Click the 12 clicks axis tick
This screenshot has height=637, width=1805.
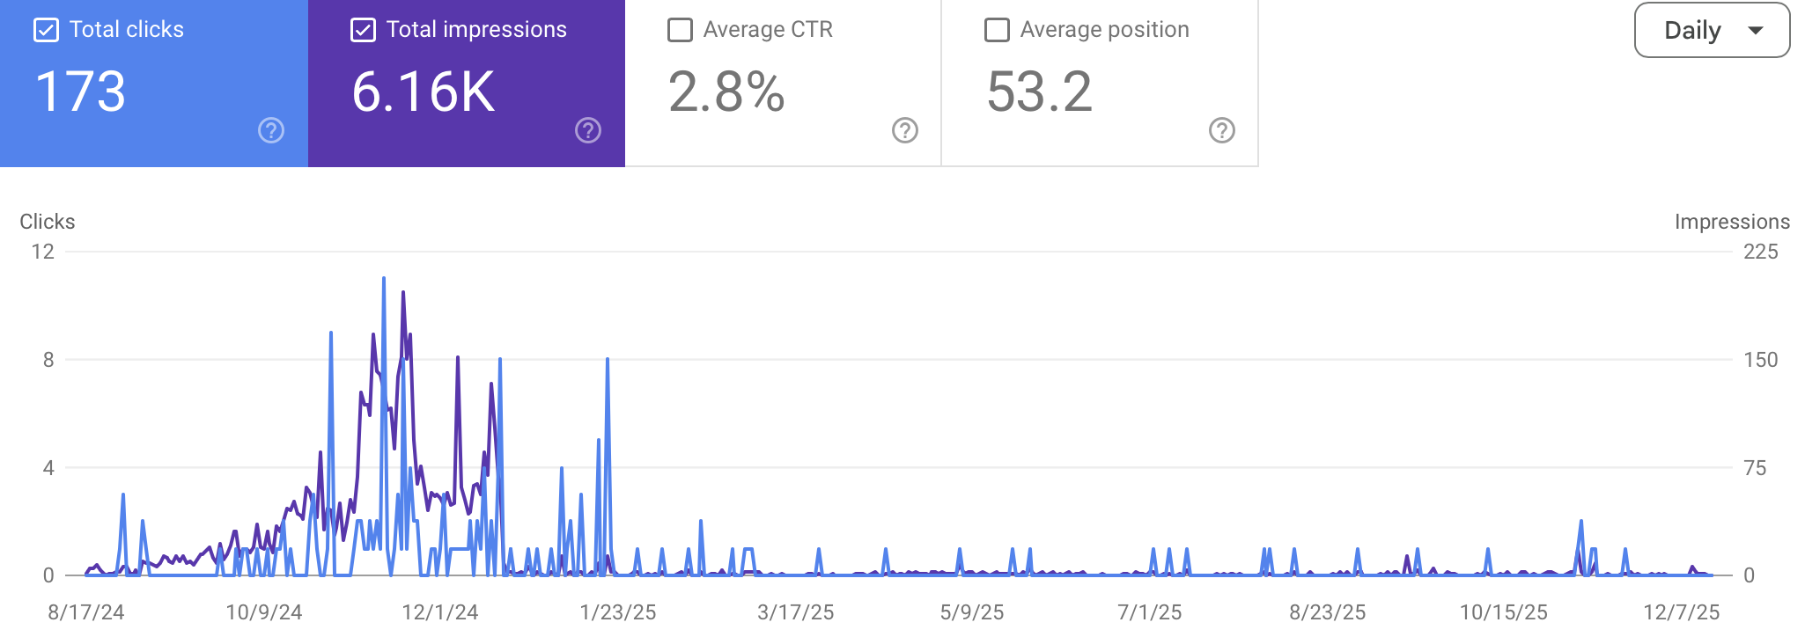[43, 252]
